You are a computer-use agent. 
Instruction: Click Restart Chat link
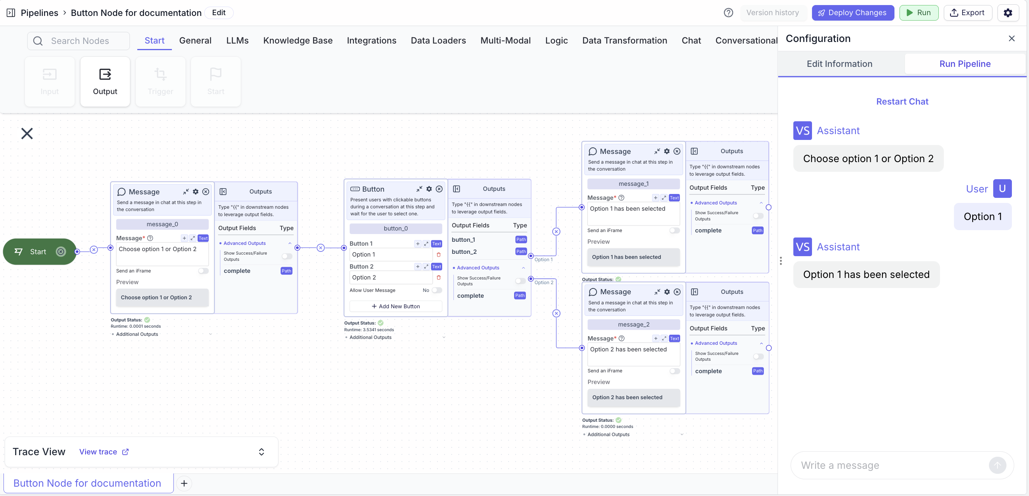[902, 101]
